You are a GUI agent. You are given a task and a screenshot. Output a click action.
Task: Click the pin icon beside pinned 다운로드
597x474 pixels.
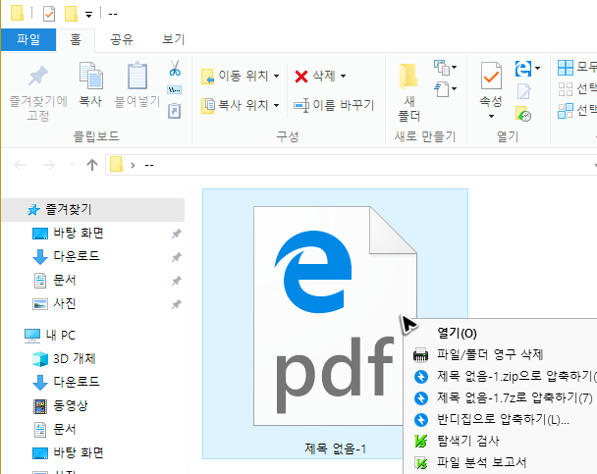[x=177, y=257]
